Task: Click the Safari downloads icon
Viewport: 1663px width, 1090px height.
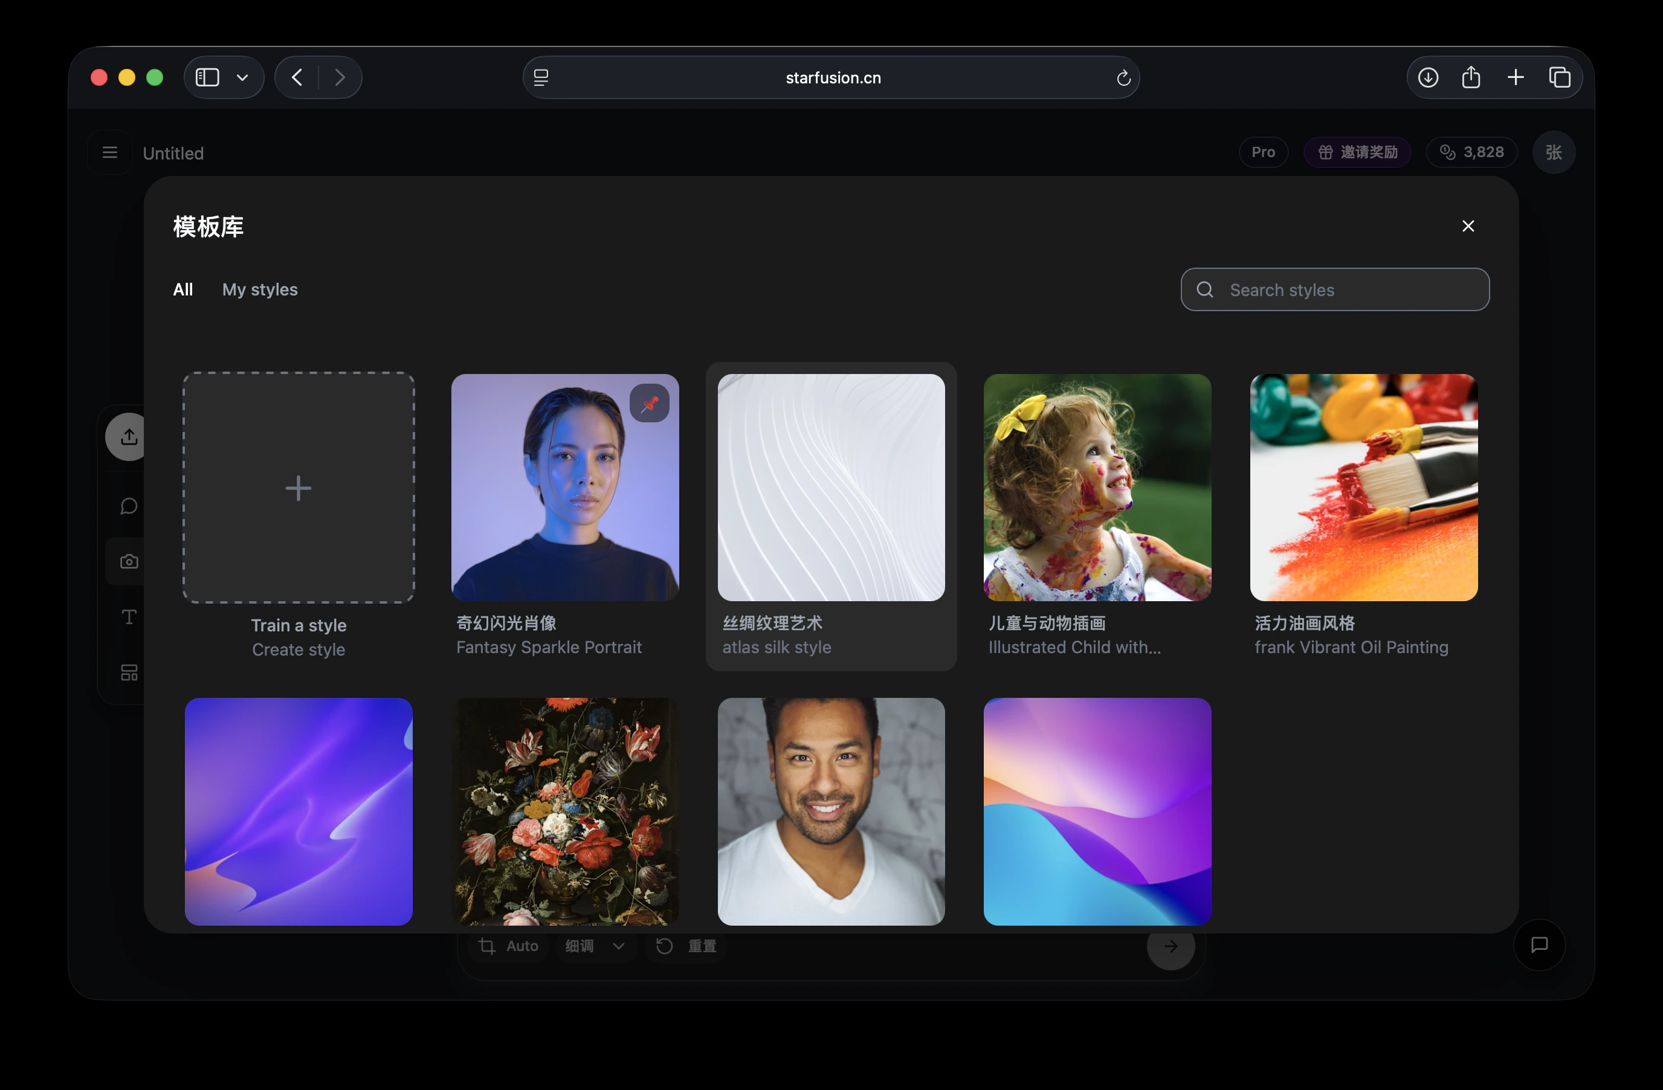Action: pyautogui.click(x=1427, y=77)
